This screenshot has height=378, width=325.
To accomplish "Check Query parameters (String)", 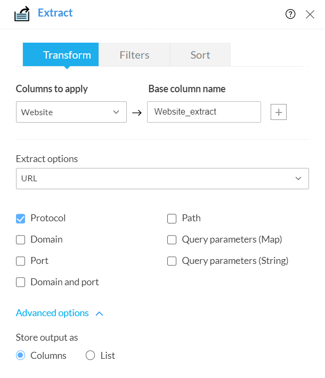I will 172,261.
